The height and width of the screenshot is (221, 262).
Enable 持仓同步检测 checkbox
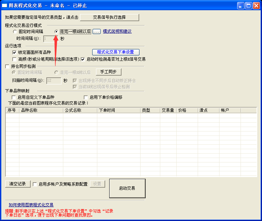[x=7, y=66]
